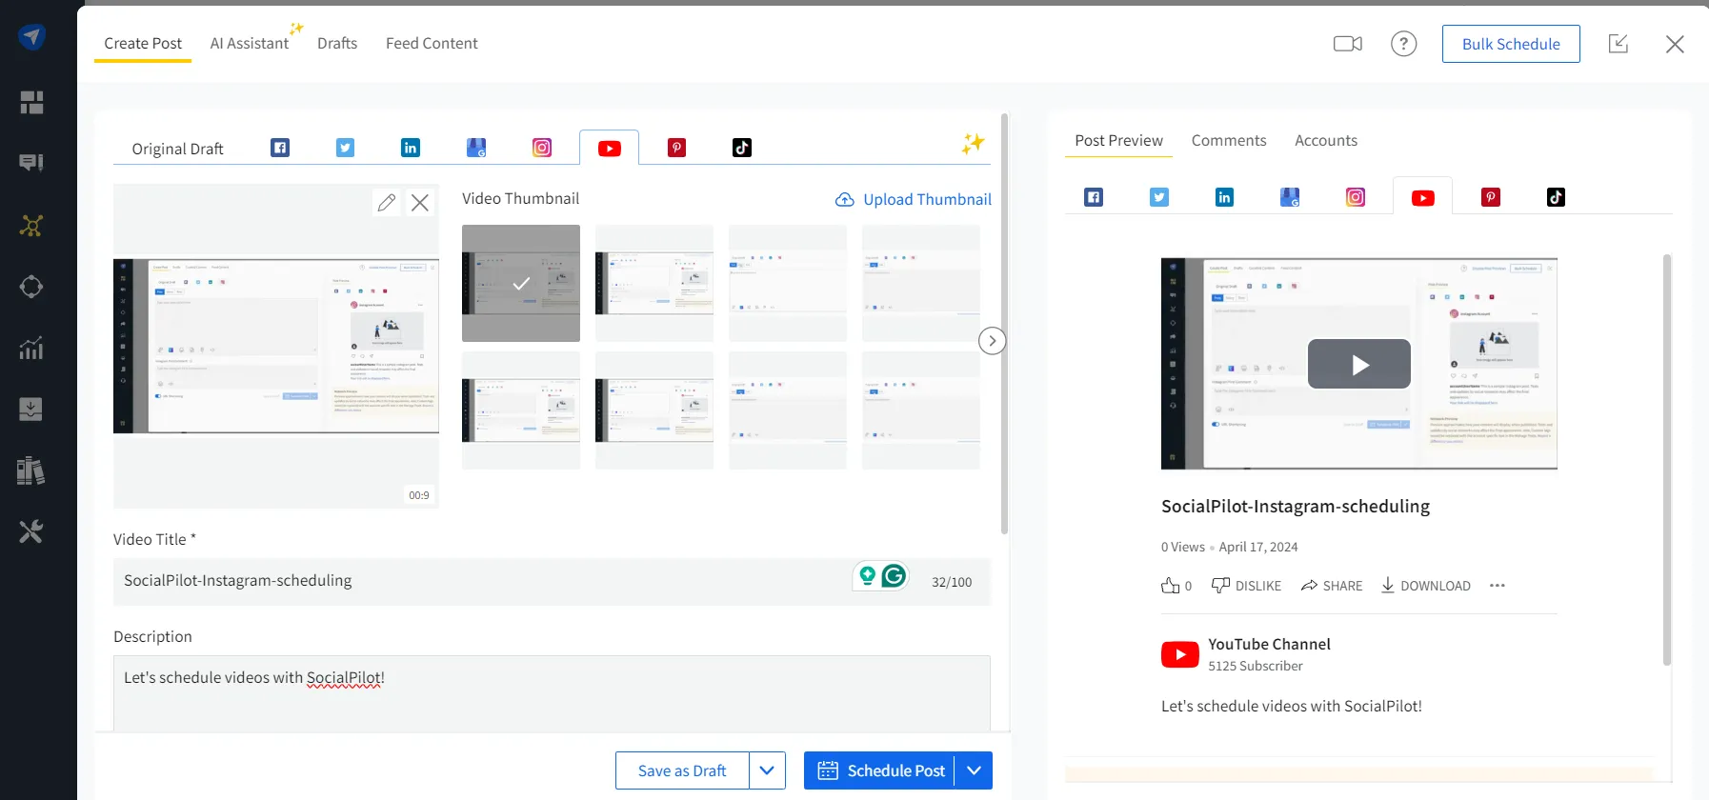Show Pinterest preview in Post Preview
This screenshot has width=1709, height=800.
click(1491, 197)
